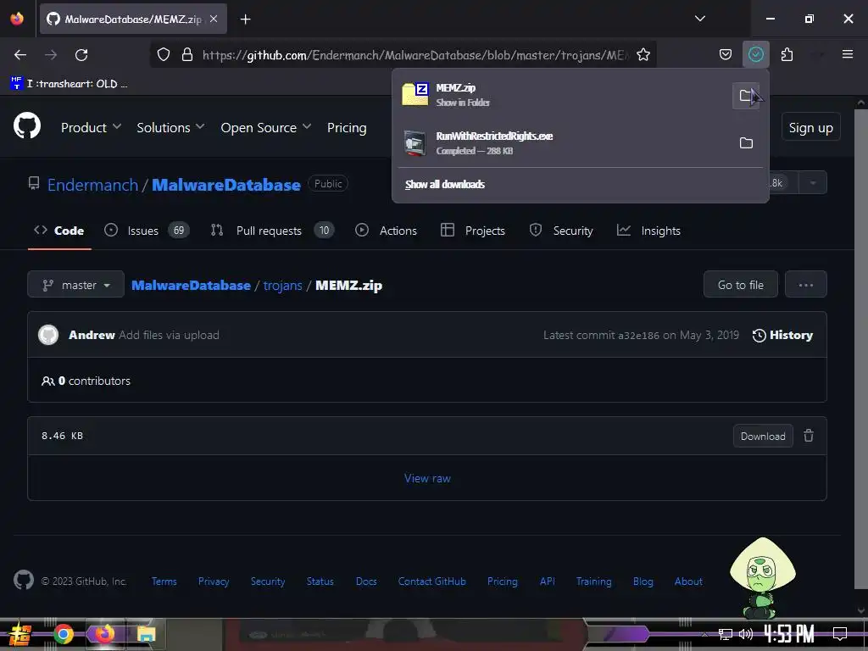
Task: Open the MEMZ.zip download entry
Action: point(562,95)
